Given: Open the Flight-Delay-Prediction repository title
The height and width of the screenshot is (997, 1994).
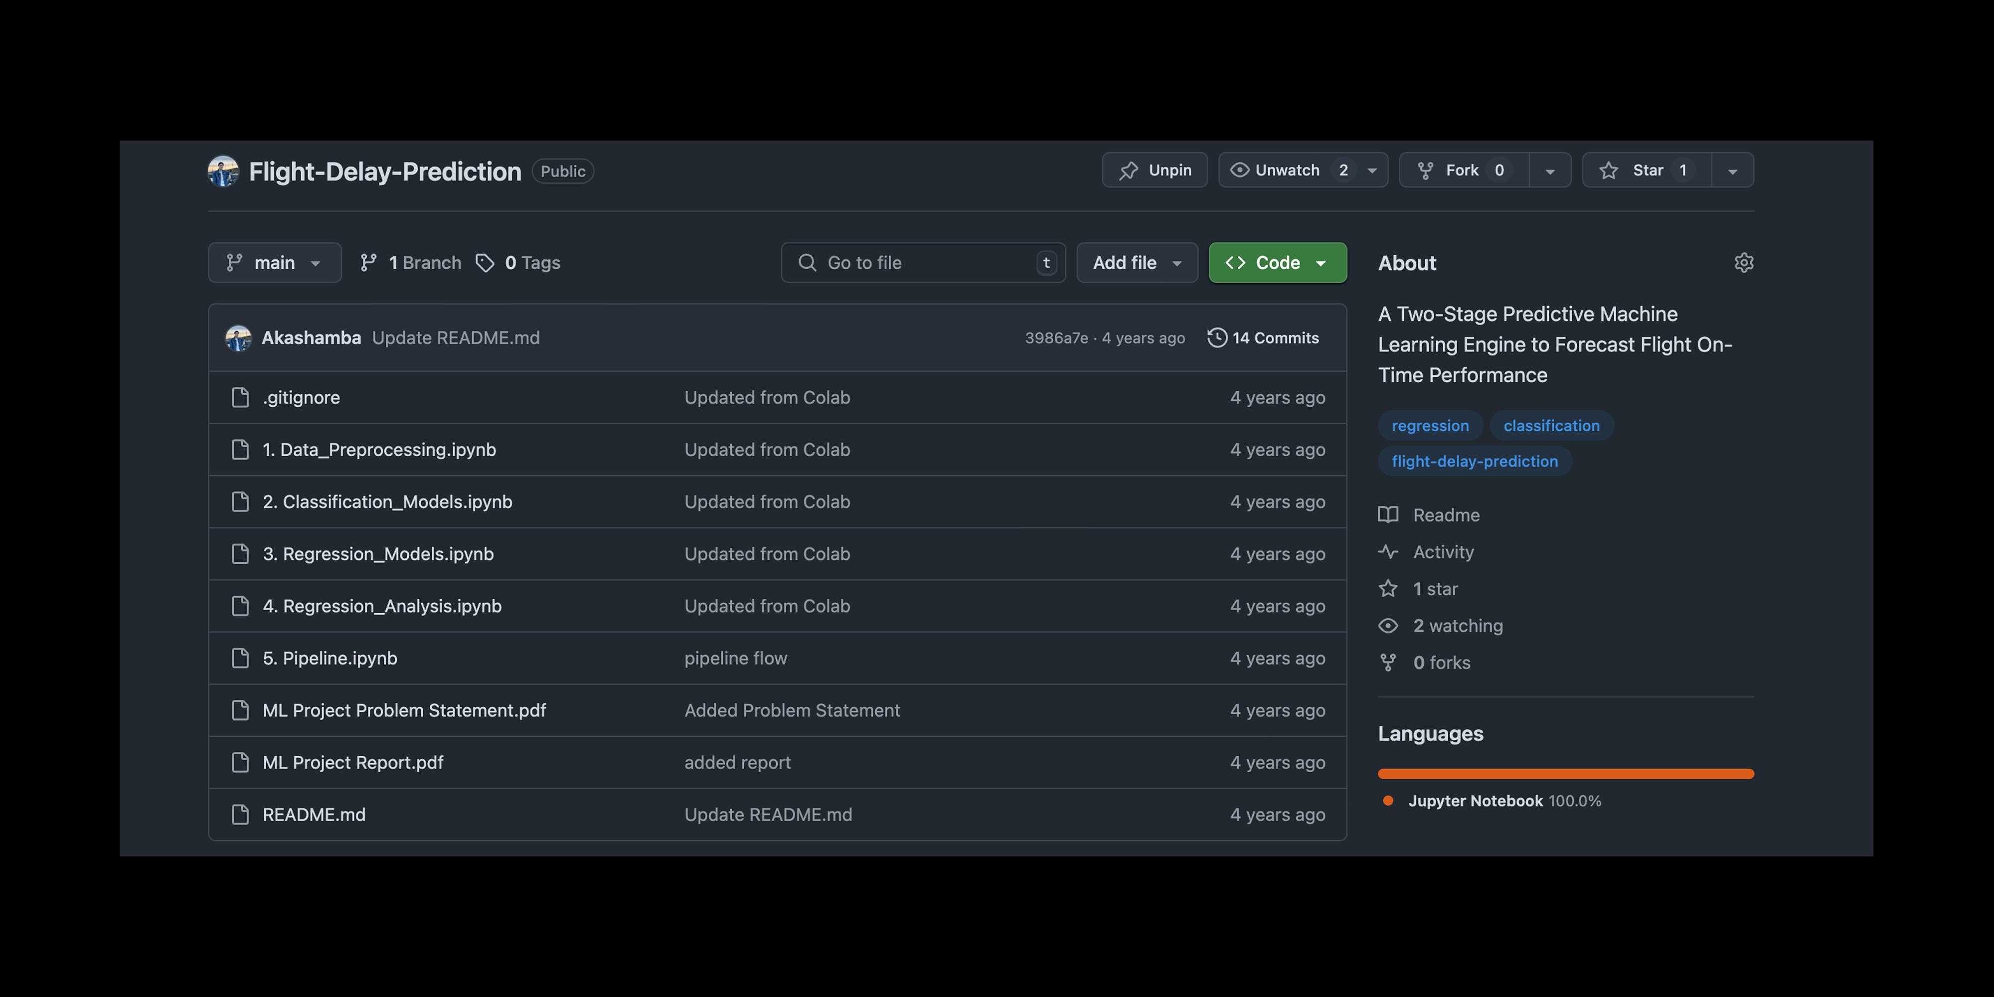Looking at the screenshot, I should point(385,171).
